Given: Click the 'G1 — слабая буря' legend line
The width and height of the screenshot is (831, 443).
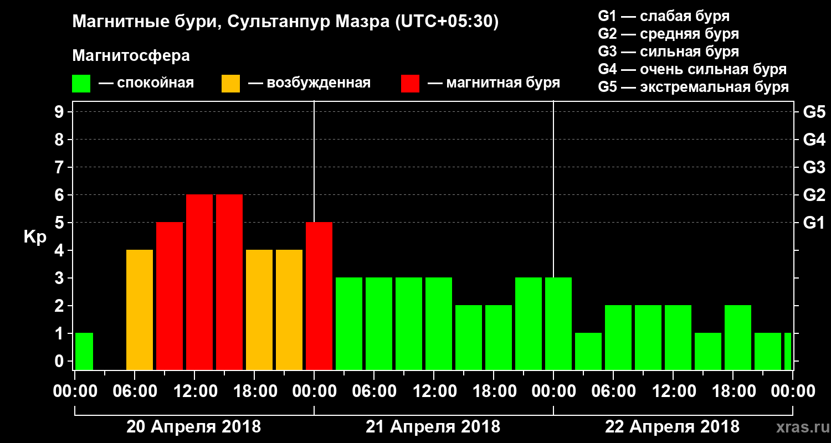Looking at the screenshot, I should (664, 16).
